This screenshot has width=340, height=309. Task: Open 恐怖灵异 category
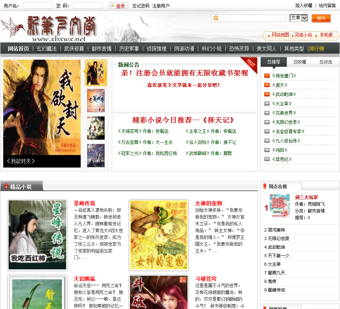point(239,49)
